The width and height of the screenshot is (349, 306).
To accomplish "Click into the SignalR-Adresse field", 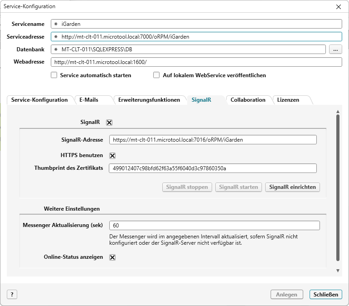I will point(213,140).
